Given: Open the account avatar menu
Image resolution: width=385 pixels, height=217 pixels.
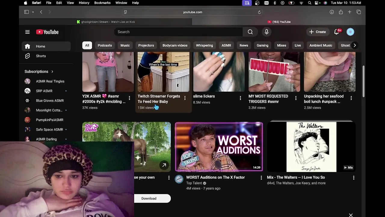Looking at the screenshot, I should point(350,32).
